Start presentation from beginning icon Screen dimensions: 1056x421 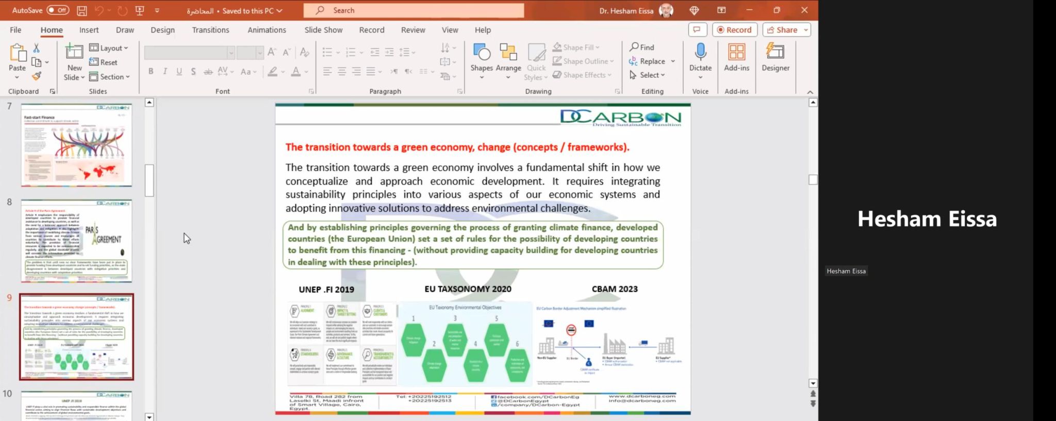point(140,10)
